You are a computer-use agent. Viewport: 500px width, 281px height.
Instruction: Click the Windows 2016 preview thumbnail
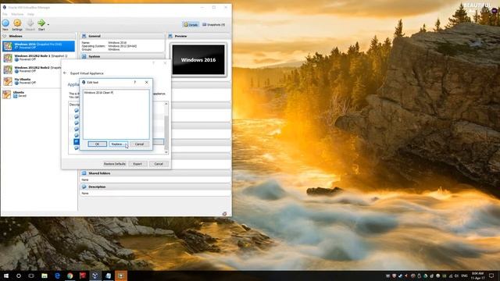click(x=198, y=59)
